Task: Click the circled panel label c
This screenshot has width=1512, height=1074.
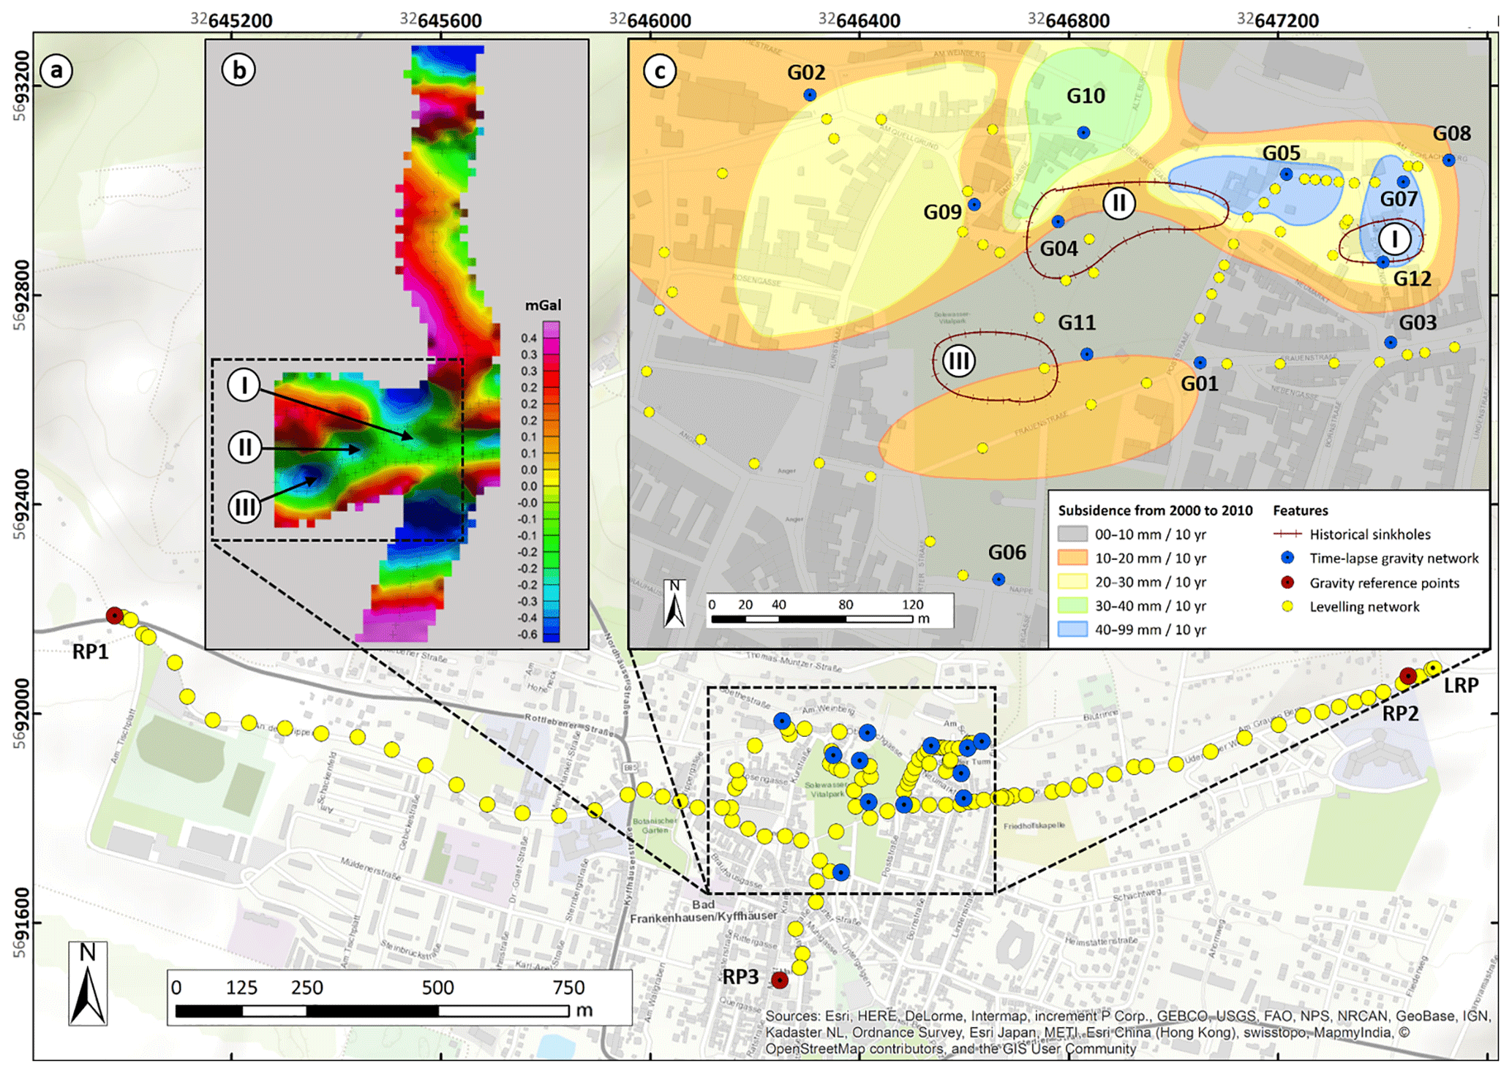Action: click(x=660, y=72)
